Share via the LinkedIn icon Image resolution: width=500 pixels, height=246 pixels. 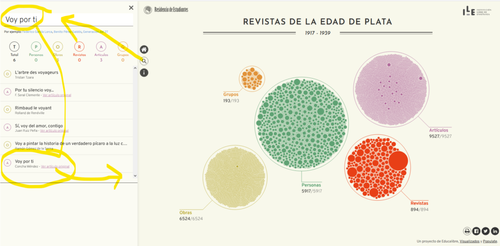coord(495,231)
